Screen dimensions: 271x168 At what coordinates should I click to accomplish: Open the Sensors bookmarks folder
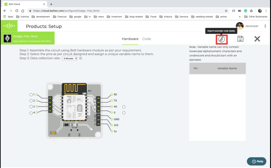click(x=182, y=17)
